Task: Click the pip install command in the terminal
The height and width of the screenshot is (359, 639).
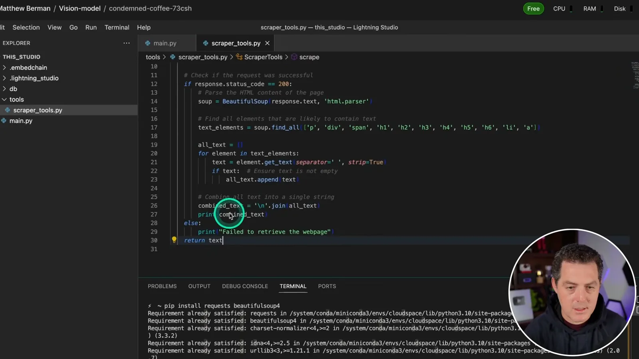Action: (x=222, y=306)
